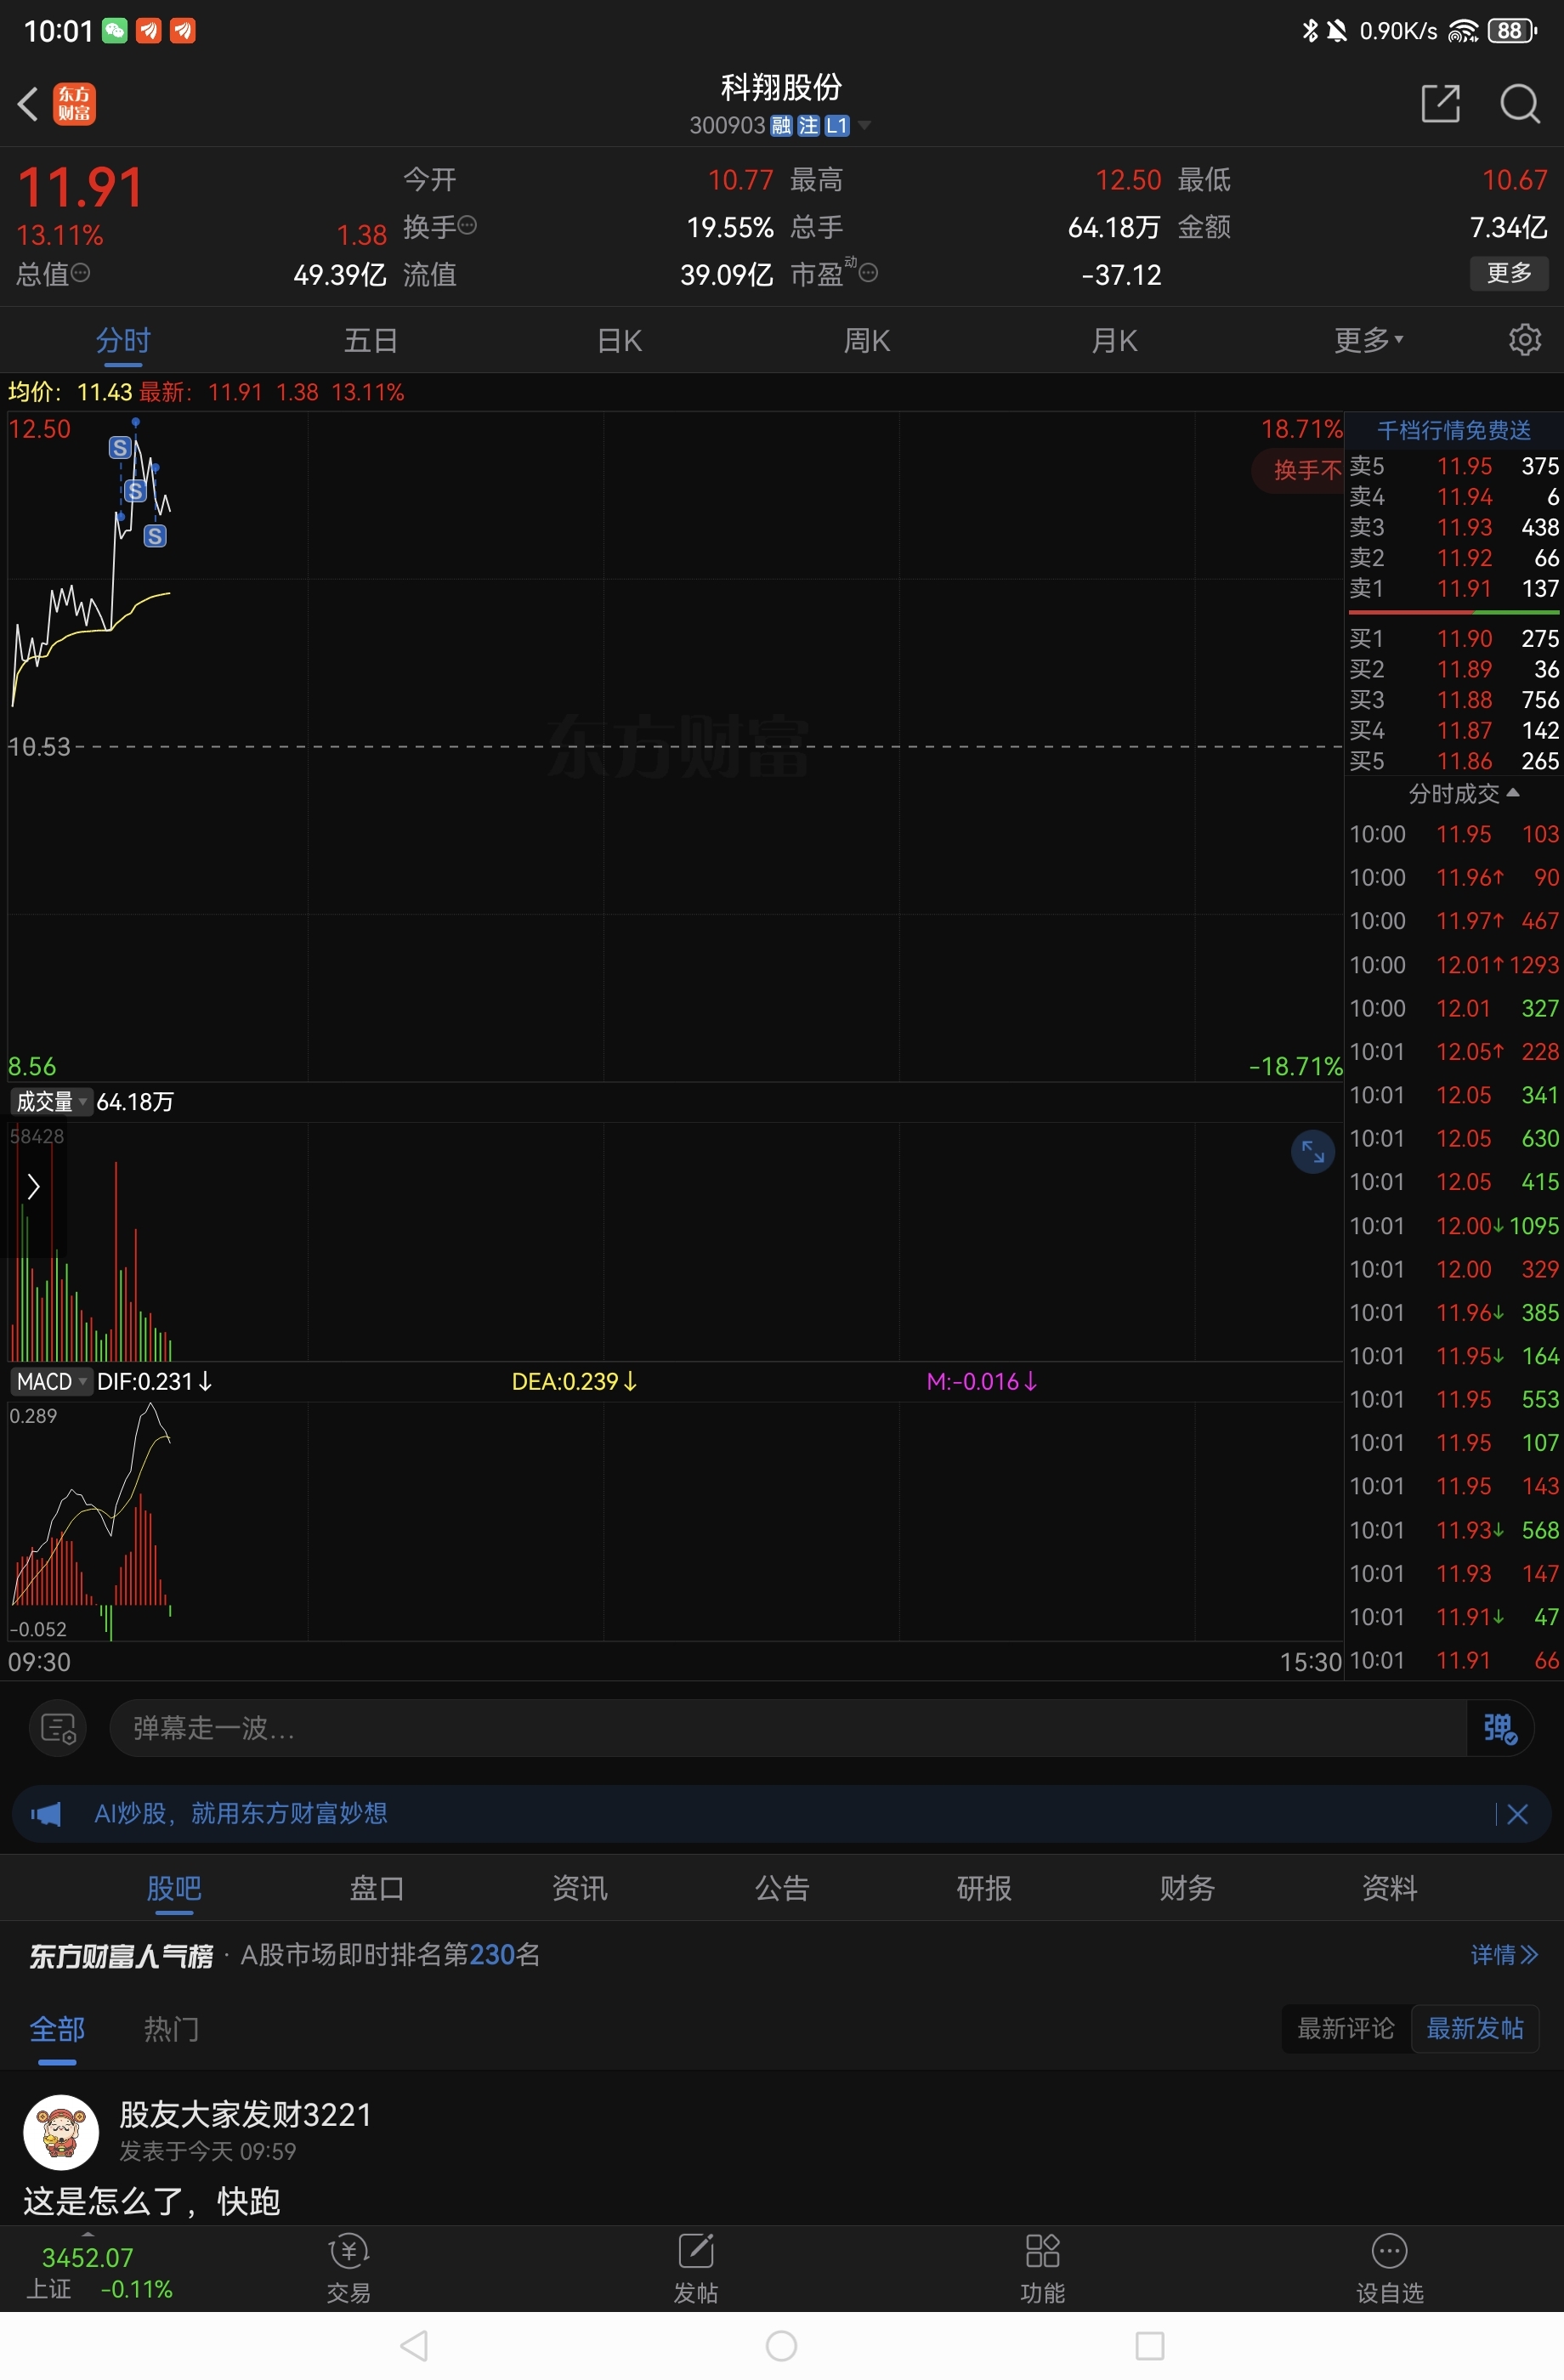Open the 功能 functions icon
The height and width of the screenshot is (2380, 1564).
click(x=1042, y=2268)
